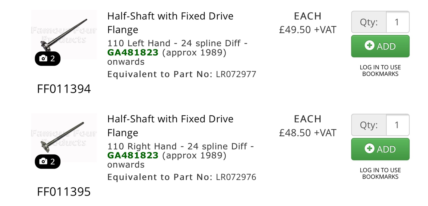Click plus icon on second ADD button
Image resolution: width=428 pixels, height=206 pixels.
coord(369,149)
